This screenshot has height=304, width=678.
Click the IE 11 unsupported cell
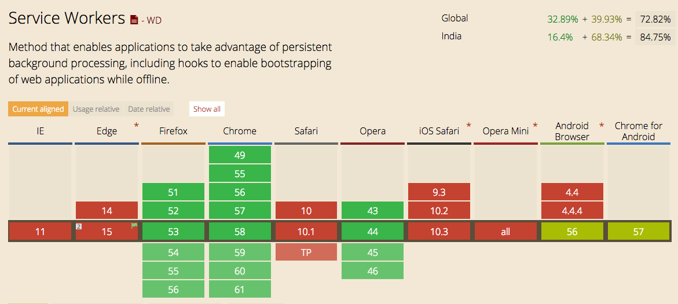point(40,232)
